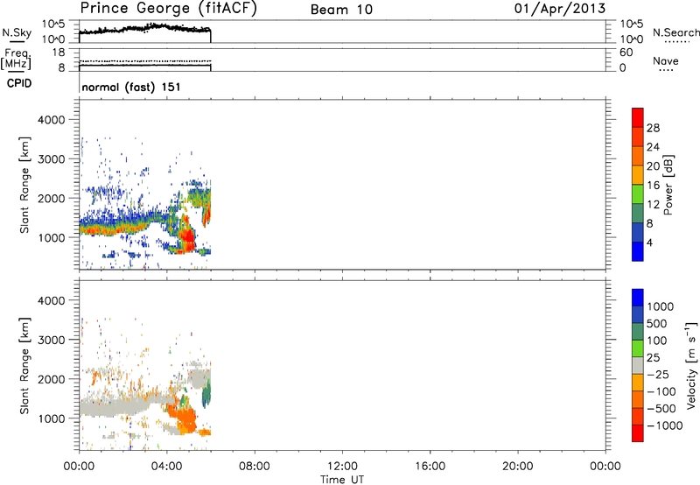Select the 20:00 time tick label
700x485 pixels.
(x=517, y=467)
